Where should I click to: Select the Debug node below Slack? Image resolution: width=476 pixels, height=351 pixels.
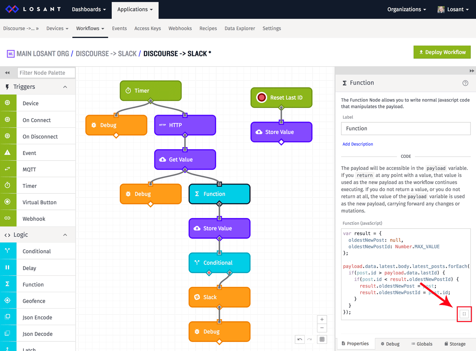pyautogui.click(x=219, y=332)
